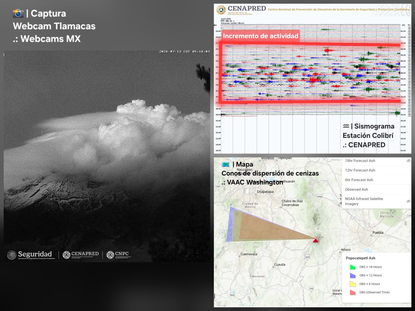Image resolution: width=415 pixels, height=311 pixels.
Task: Click the 134 highway shield on map
Action: click(x=218, y=187)
